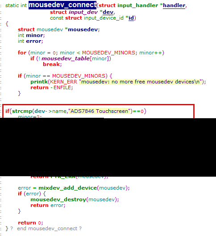The height and width of the screenshot is (236, 216).
Task: Click the printk function call
Action: coord(39,82)
